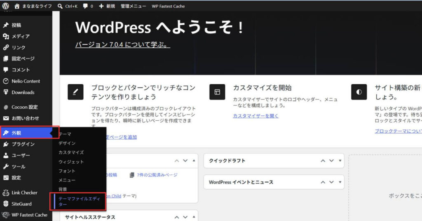Click the コメント bubble icon in sidebar

(6, 70)
